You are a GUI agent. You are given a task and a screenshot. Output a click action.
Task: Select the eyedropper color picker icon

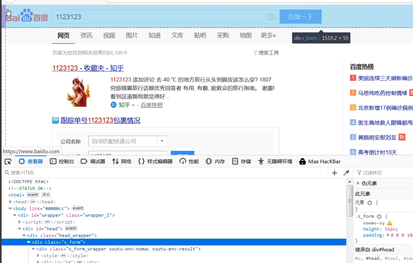(346, 173)
